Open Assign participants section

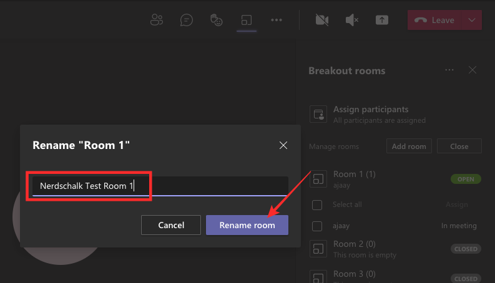click(x=371, y=114)
